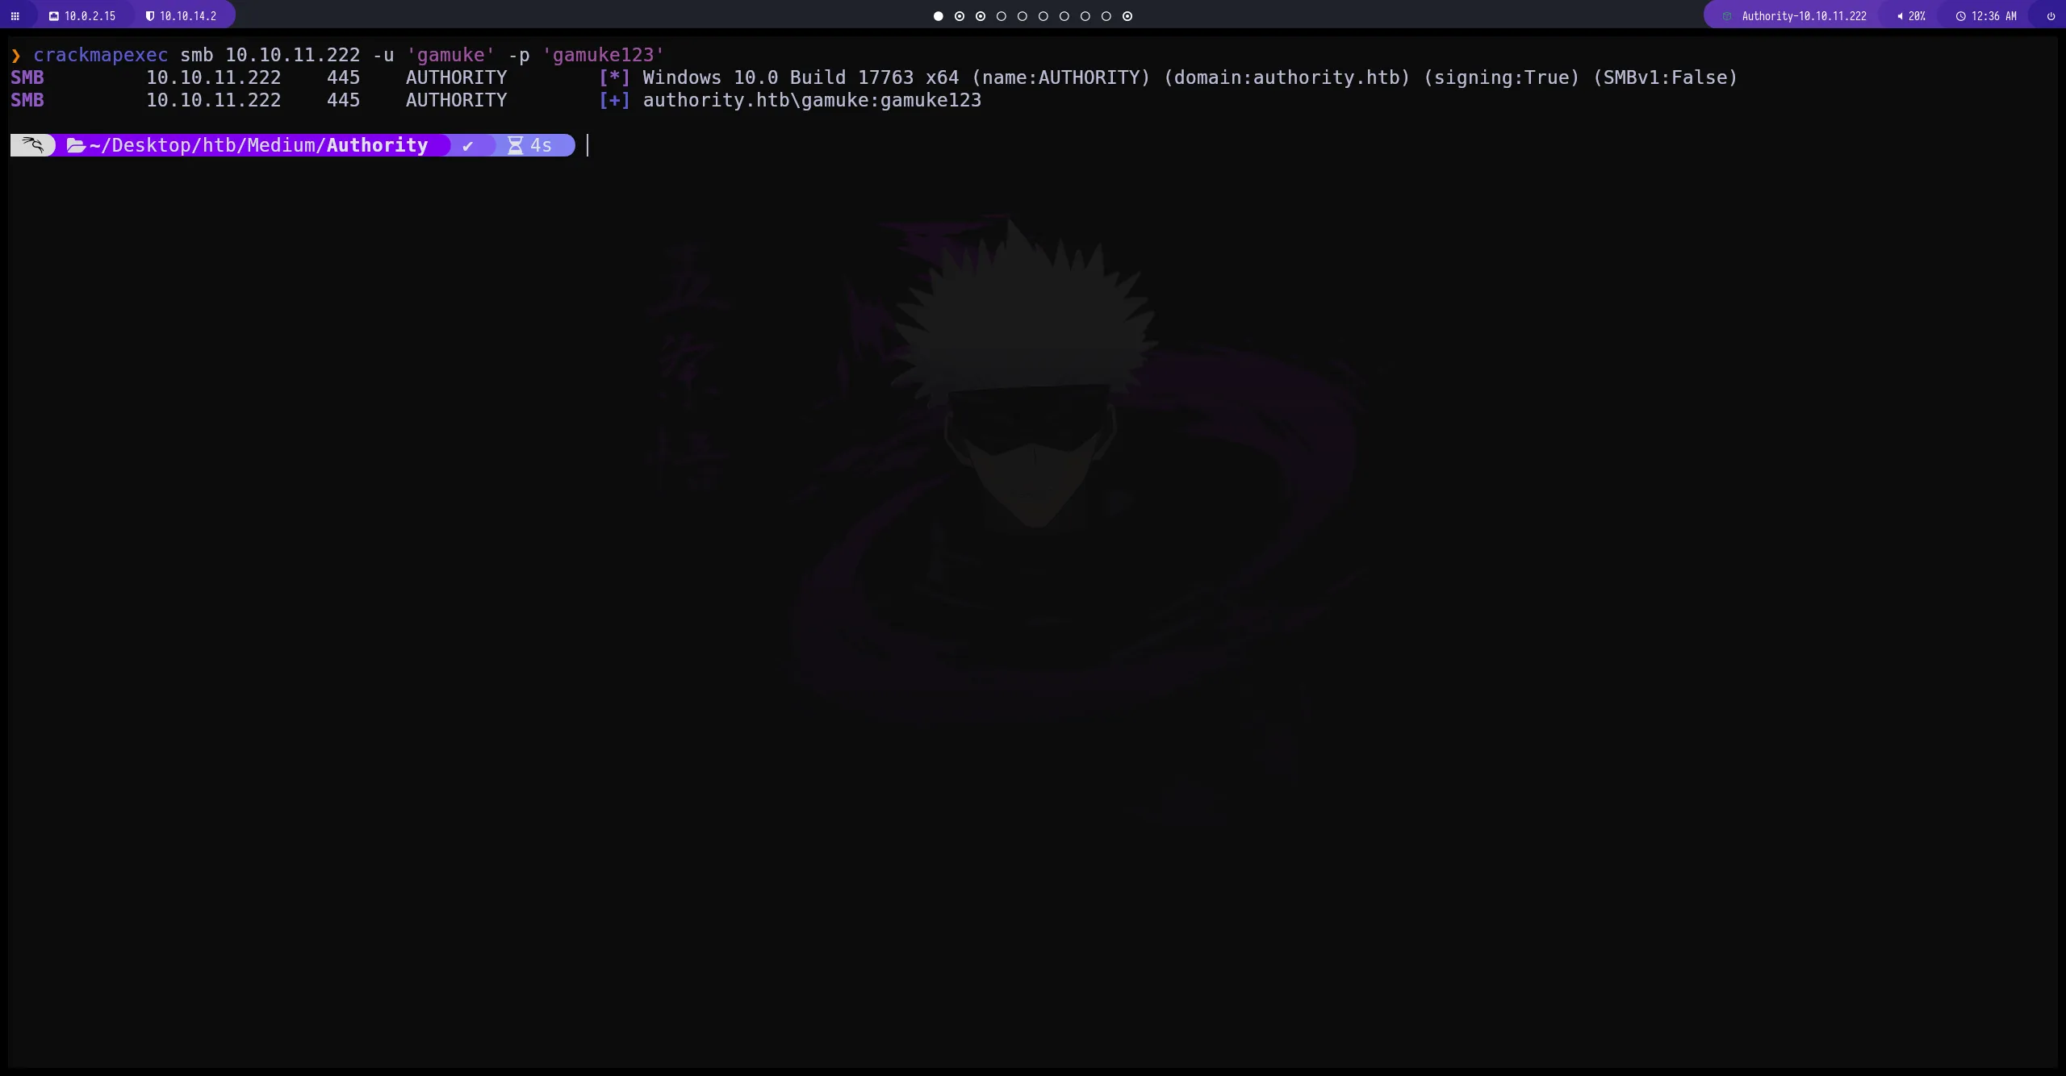Image resolution: width=2066 pixels, height=1076 pixels.
Task: Expand VPN status by clicking 10.10.14.2
Action: [186, 15]
